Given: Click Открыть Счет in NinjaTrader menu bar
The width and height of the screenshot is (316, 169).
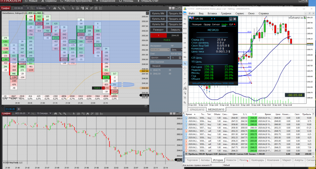Looking at the screenshot, I should 149,1.
